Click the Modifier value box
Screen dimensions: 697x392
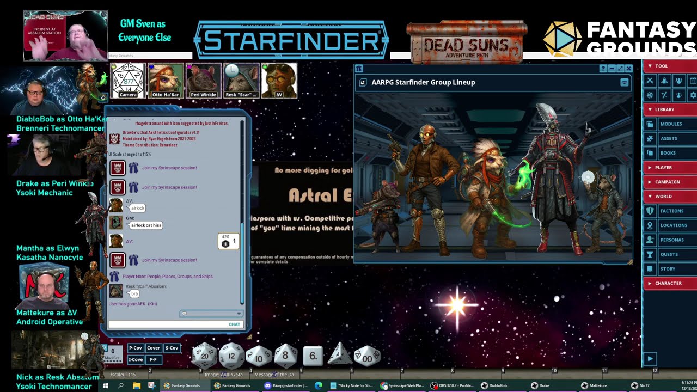[113, 354]
